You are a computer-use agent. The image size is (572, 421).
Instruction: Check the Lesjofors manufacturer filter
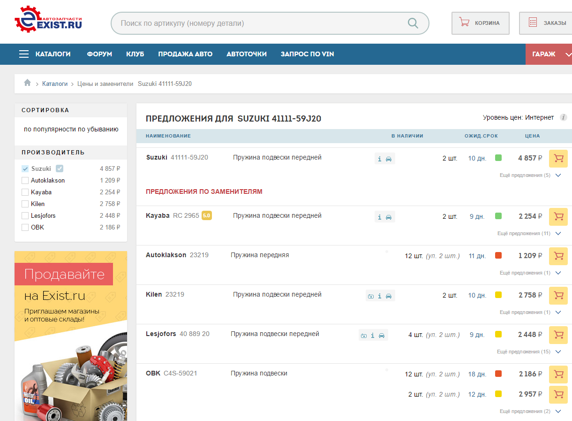pyautogui.click(x=25, y=216)
